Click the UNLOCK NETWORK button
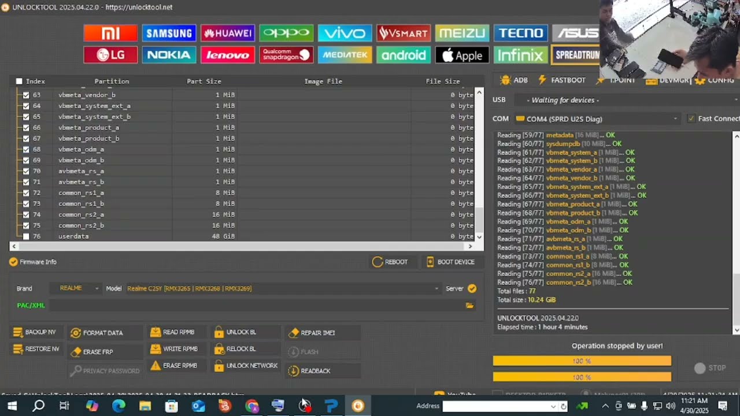 (246, 366)
